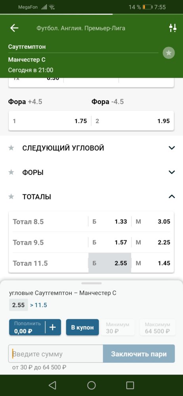Expand the СЛЕДУЮЩИЙ УГЛОВОЙ section chevron
Screen dimensions: 183x396
[x=172, y=148]
